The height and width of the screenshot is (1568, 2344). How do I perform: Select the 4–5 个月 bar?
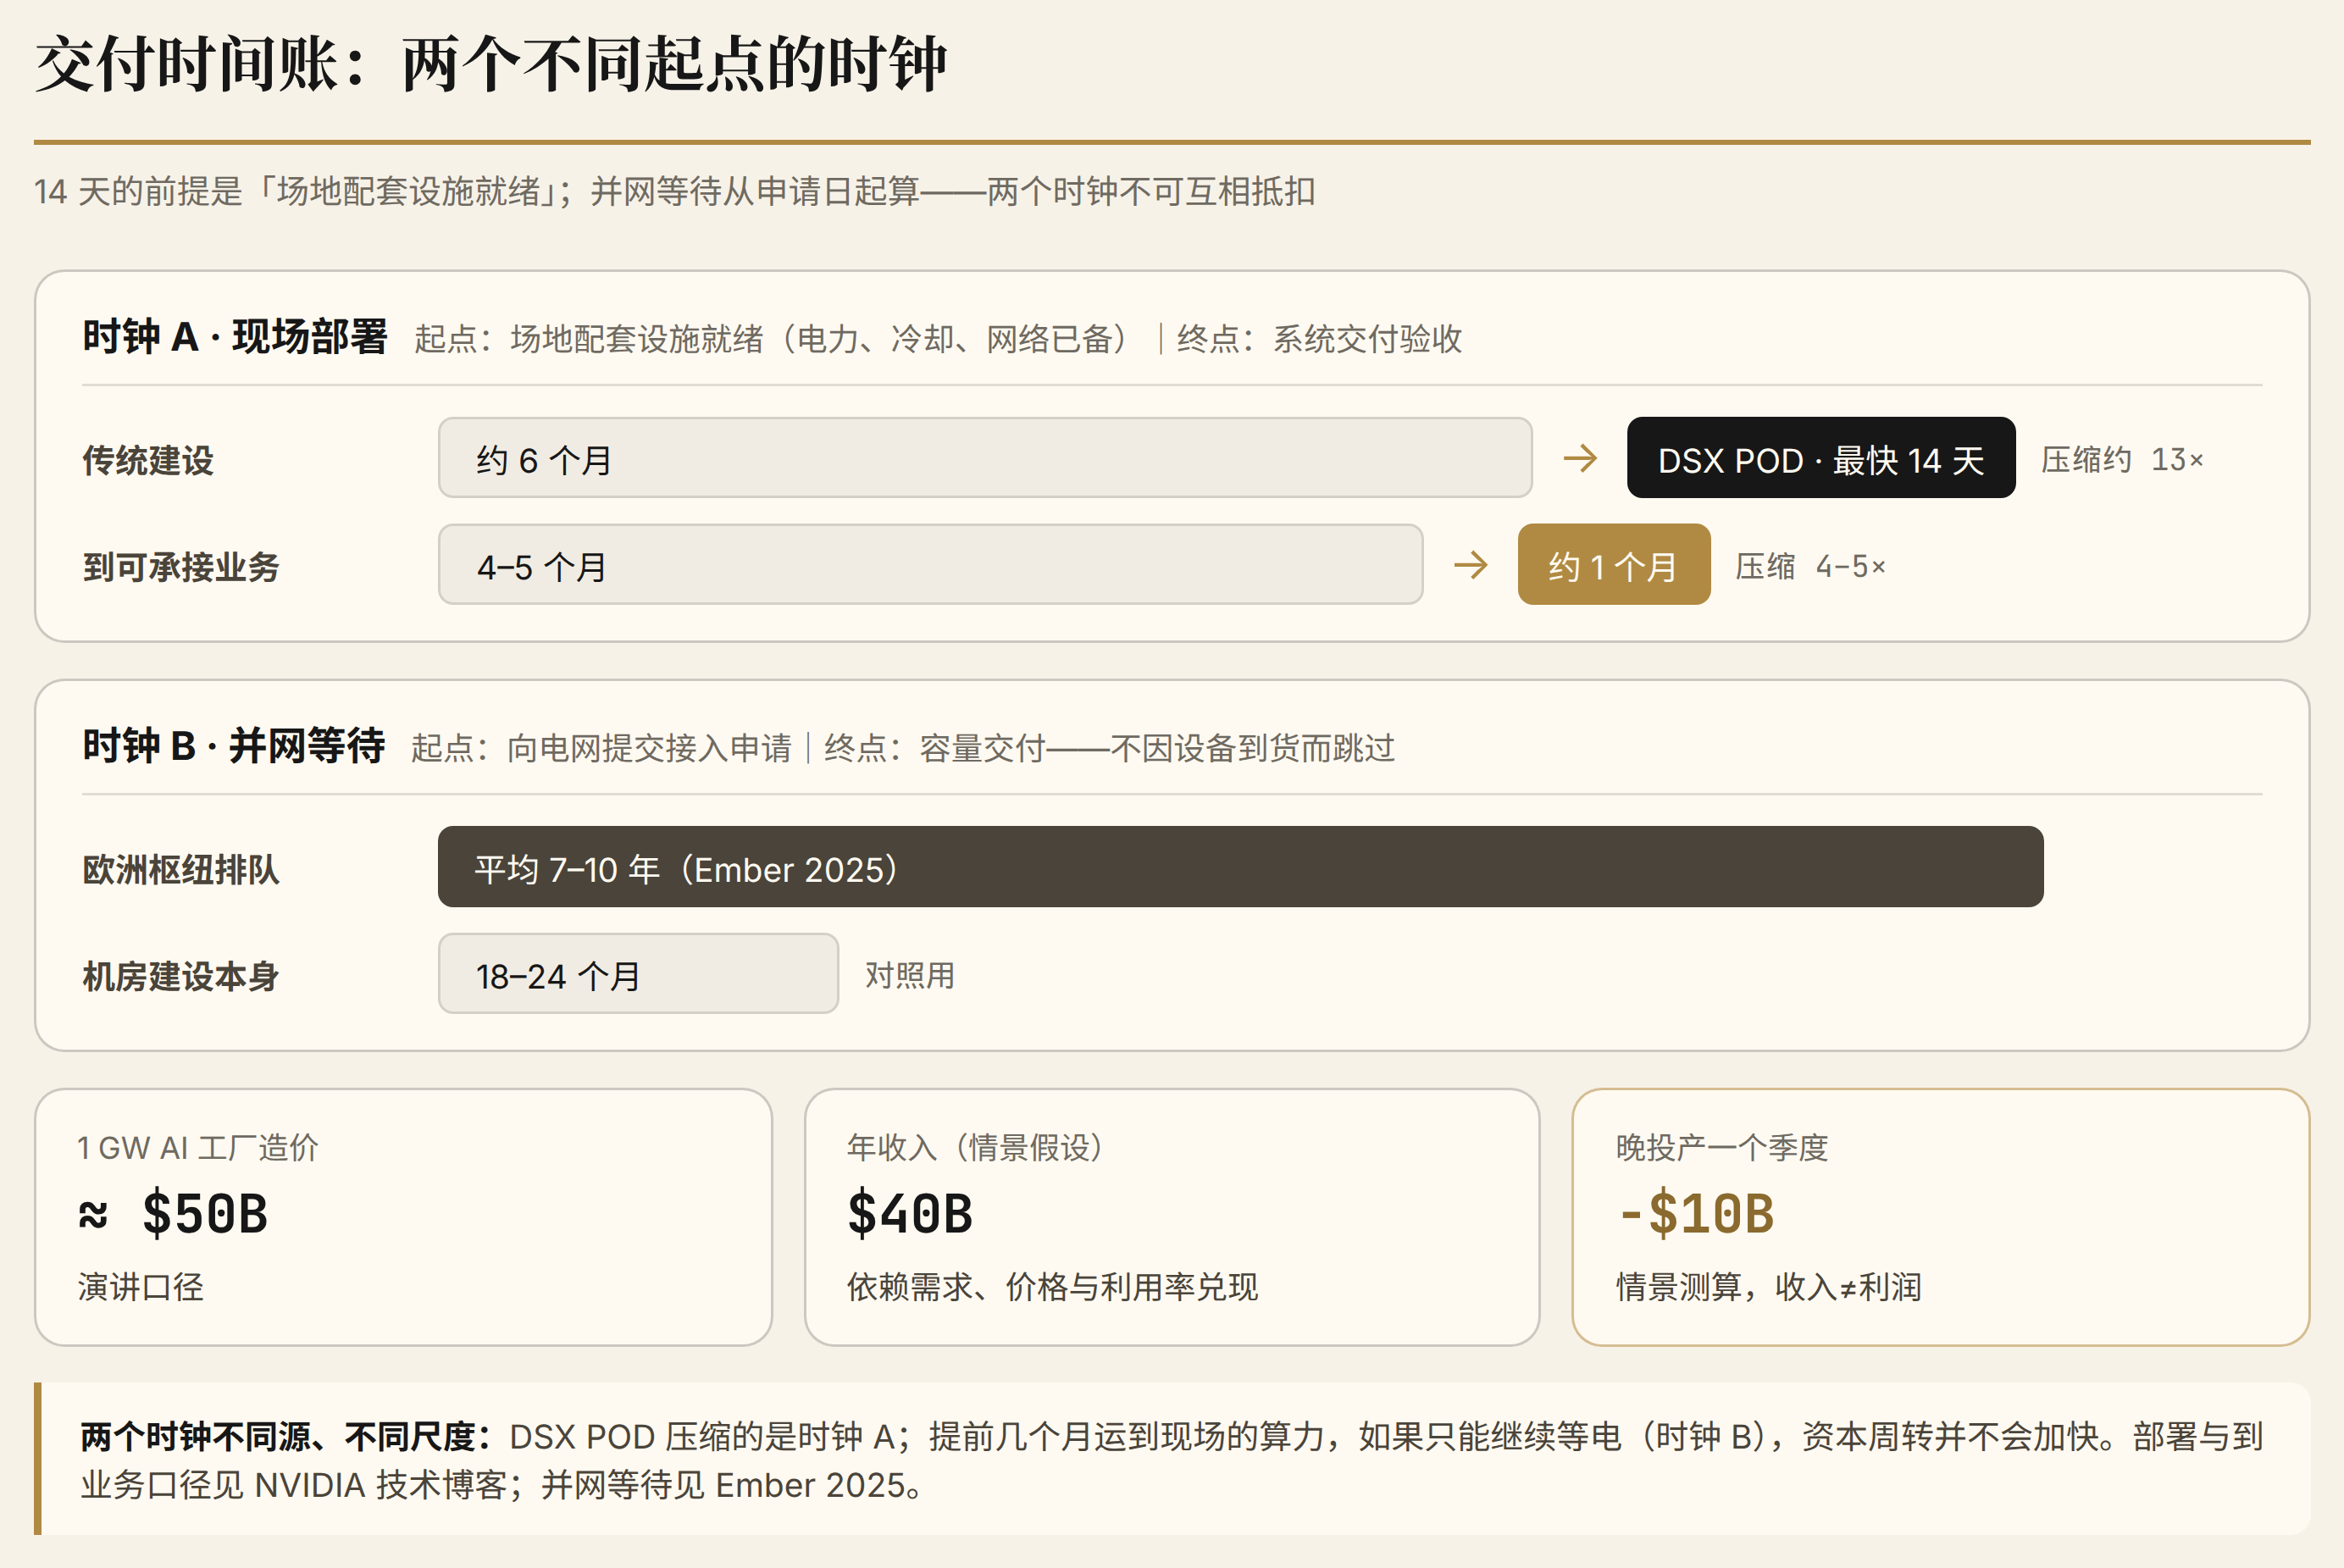(x=931, y=564)
